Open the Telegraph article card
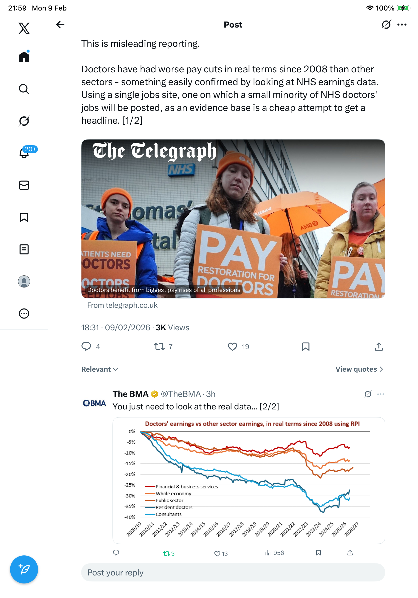The image size is (418, 598). coord(233,219)
